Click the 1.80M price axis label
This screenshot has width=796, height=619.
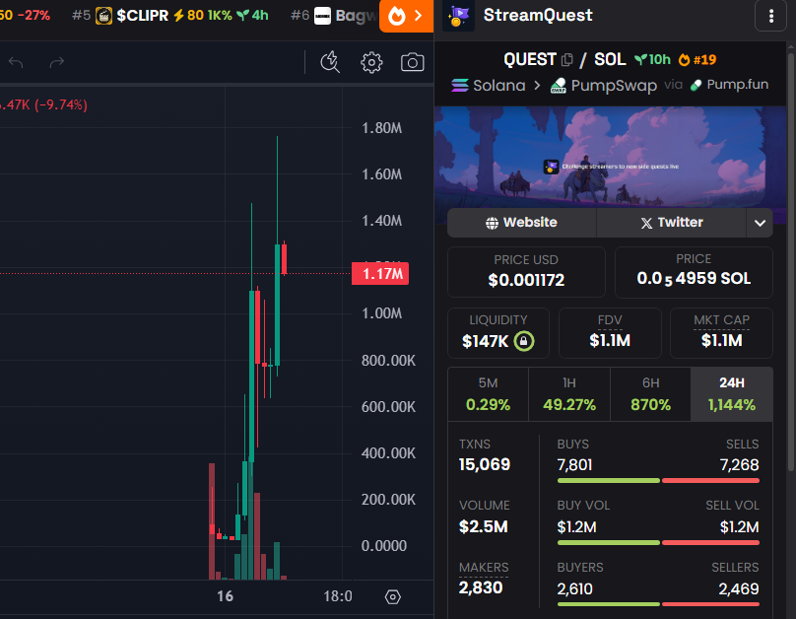tap(382, 128)
